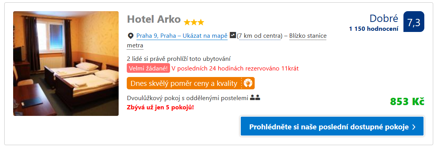Click the 7,3 review score badge

point(414,22)
